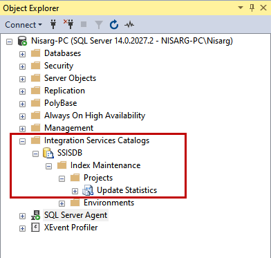The height and width of the screenshot is (258, 271).
Task: Select the SQL Server Agent label
Action: [75, 215]
